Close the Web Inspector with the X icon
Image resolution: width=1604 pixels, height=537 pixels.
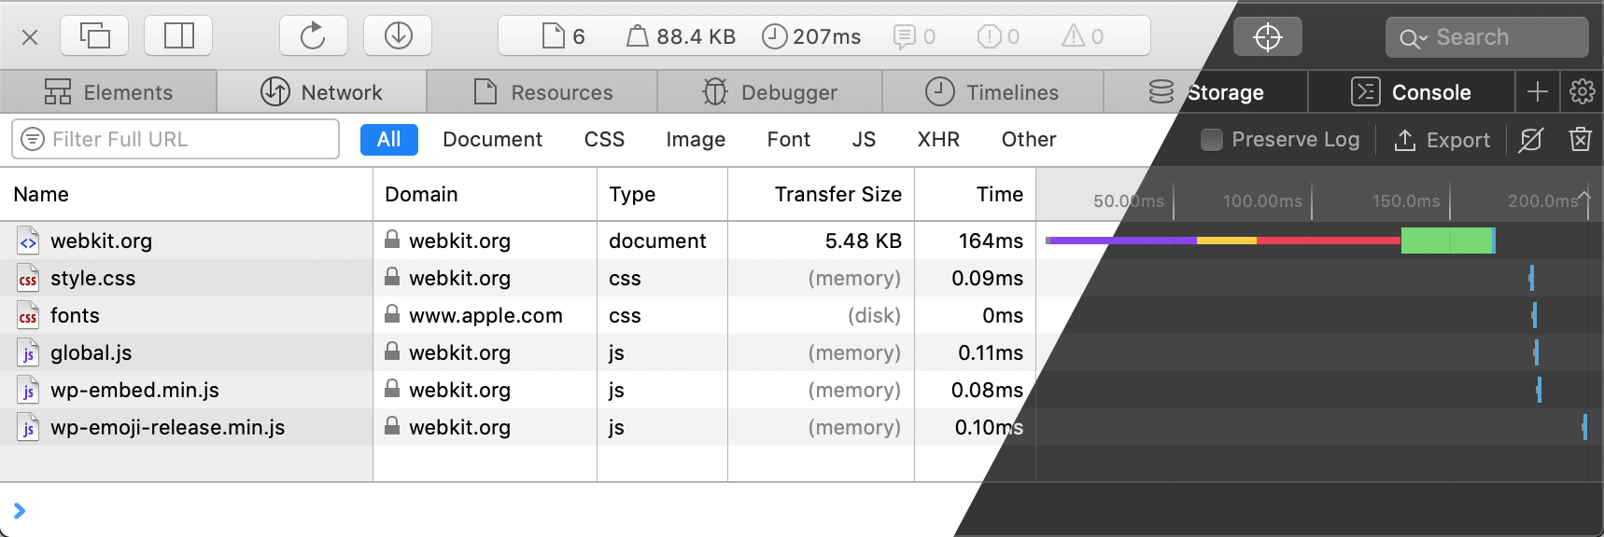pyautogui.click(x=30, y=37)
